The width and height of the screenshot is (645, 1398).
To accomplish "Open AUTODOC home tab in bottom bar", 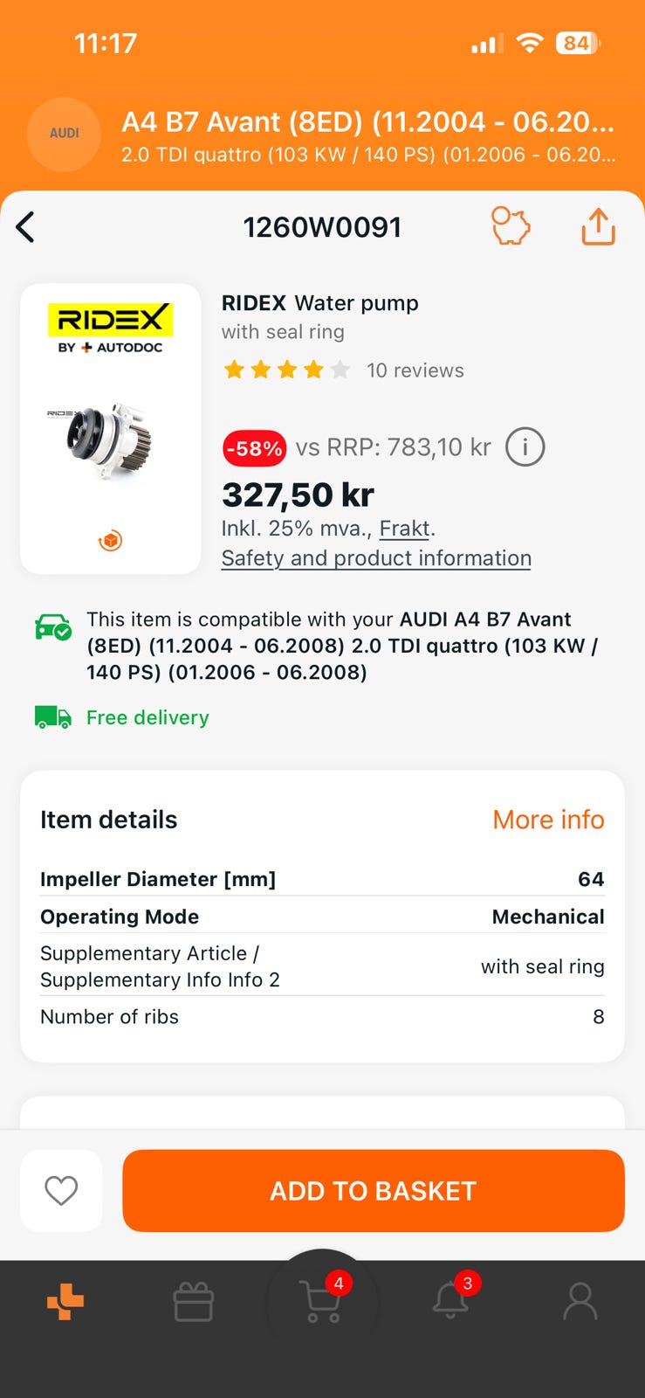I will click(x=65, y=1302).
